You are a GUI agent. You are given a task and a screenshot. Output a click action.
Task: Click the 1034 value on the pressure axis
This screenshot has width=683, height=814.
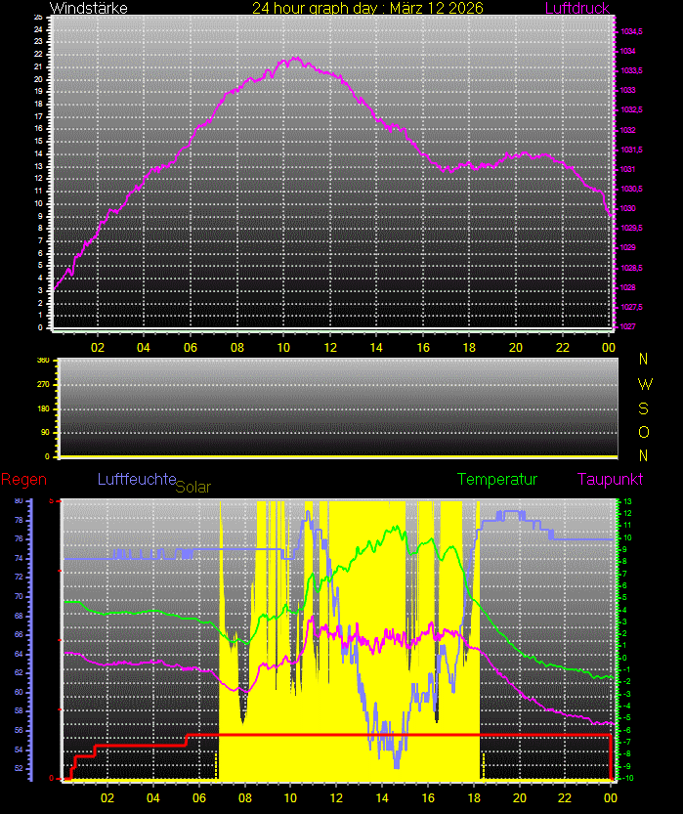tap(628, 51)
